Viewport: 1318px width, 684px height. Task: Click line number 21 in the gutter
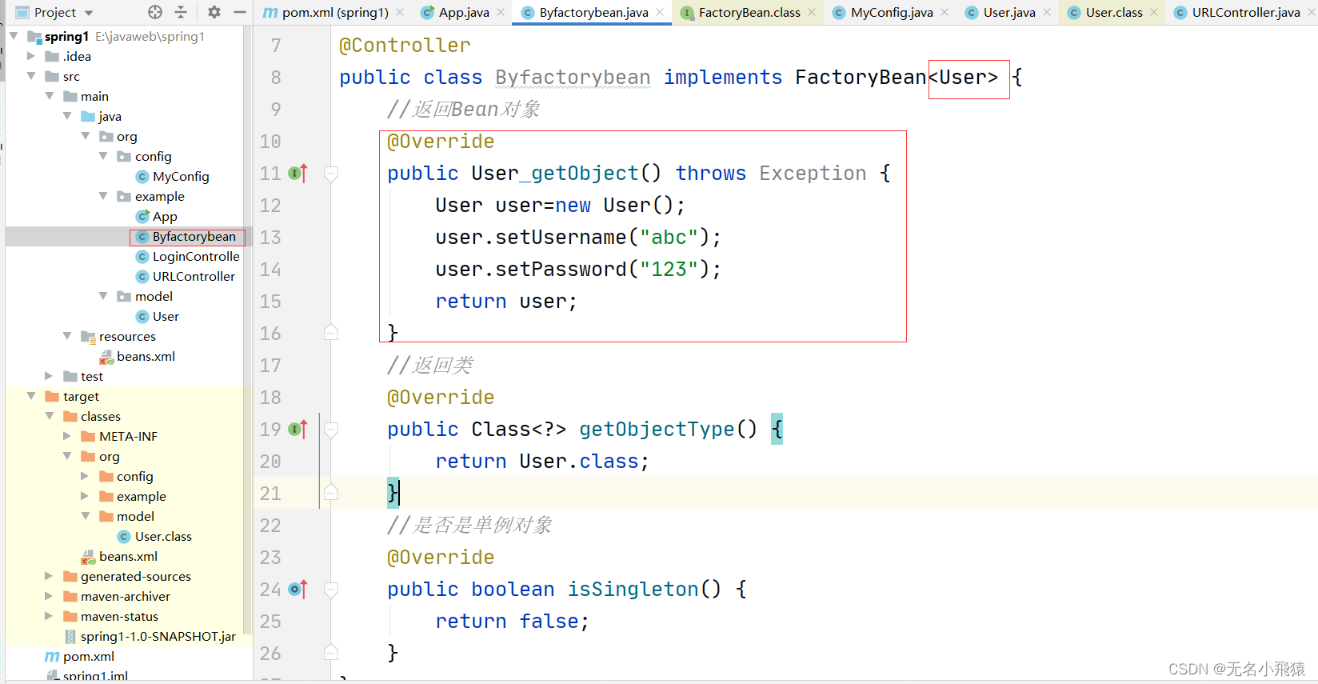pyautogui.click(x=270, y=494)
